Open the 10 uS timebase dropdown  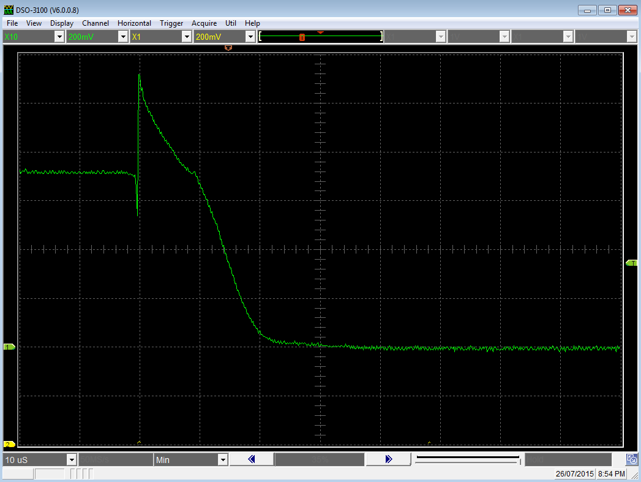[72, 460]
